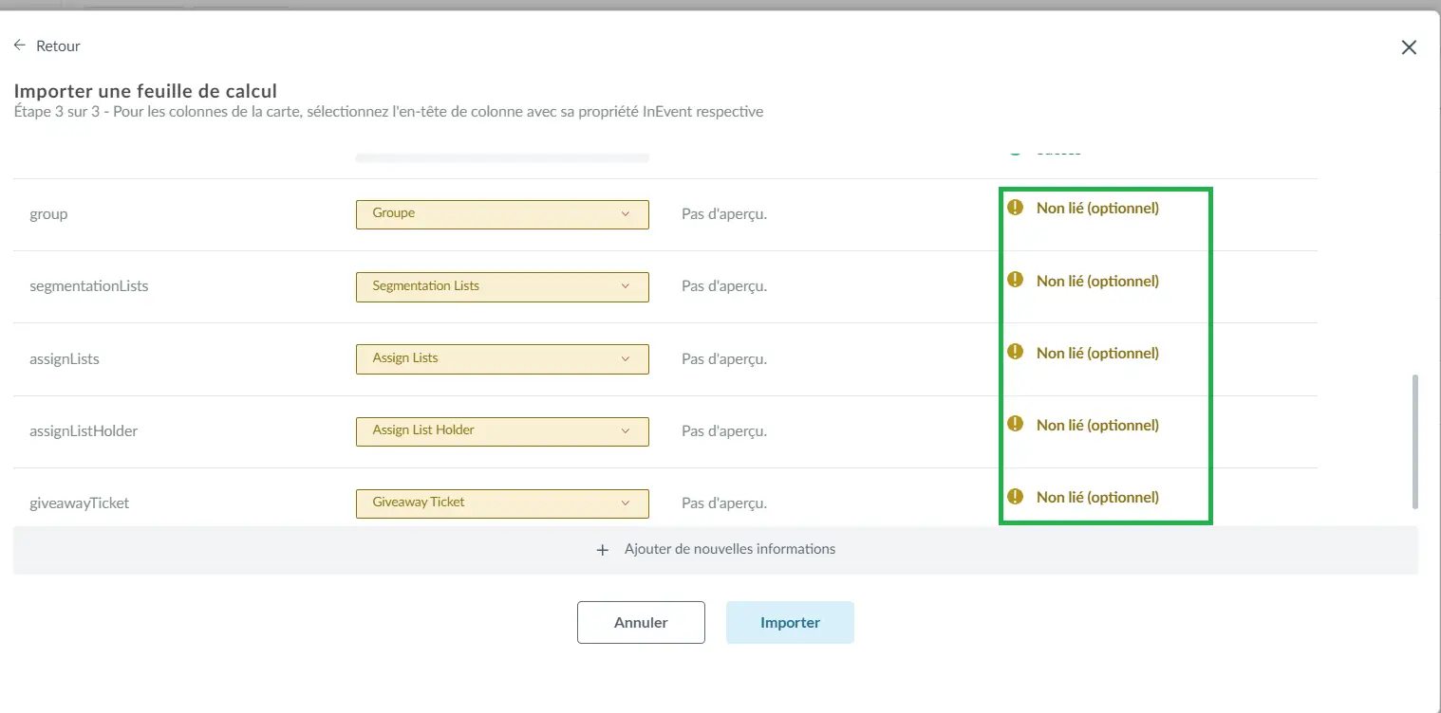Image resolution: width=1441 pixels, height=713 pixels.
Task: Click 'Pas d'aperçu.' in assignListHolder row
Action: click(x=724, y=431)
